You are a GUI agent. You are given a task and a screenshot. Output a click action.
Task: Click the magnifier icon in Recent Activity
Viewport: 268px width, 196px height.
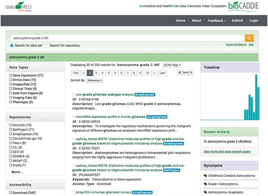pos(205,141)
